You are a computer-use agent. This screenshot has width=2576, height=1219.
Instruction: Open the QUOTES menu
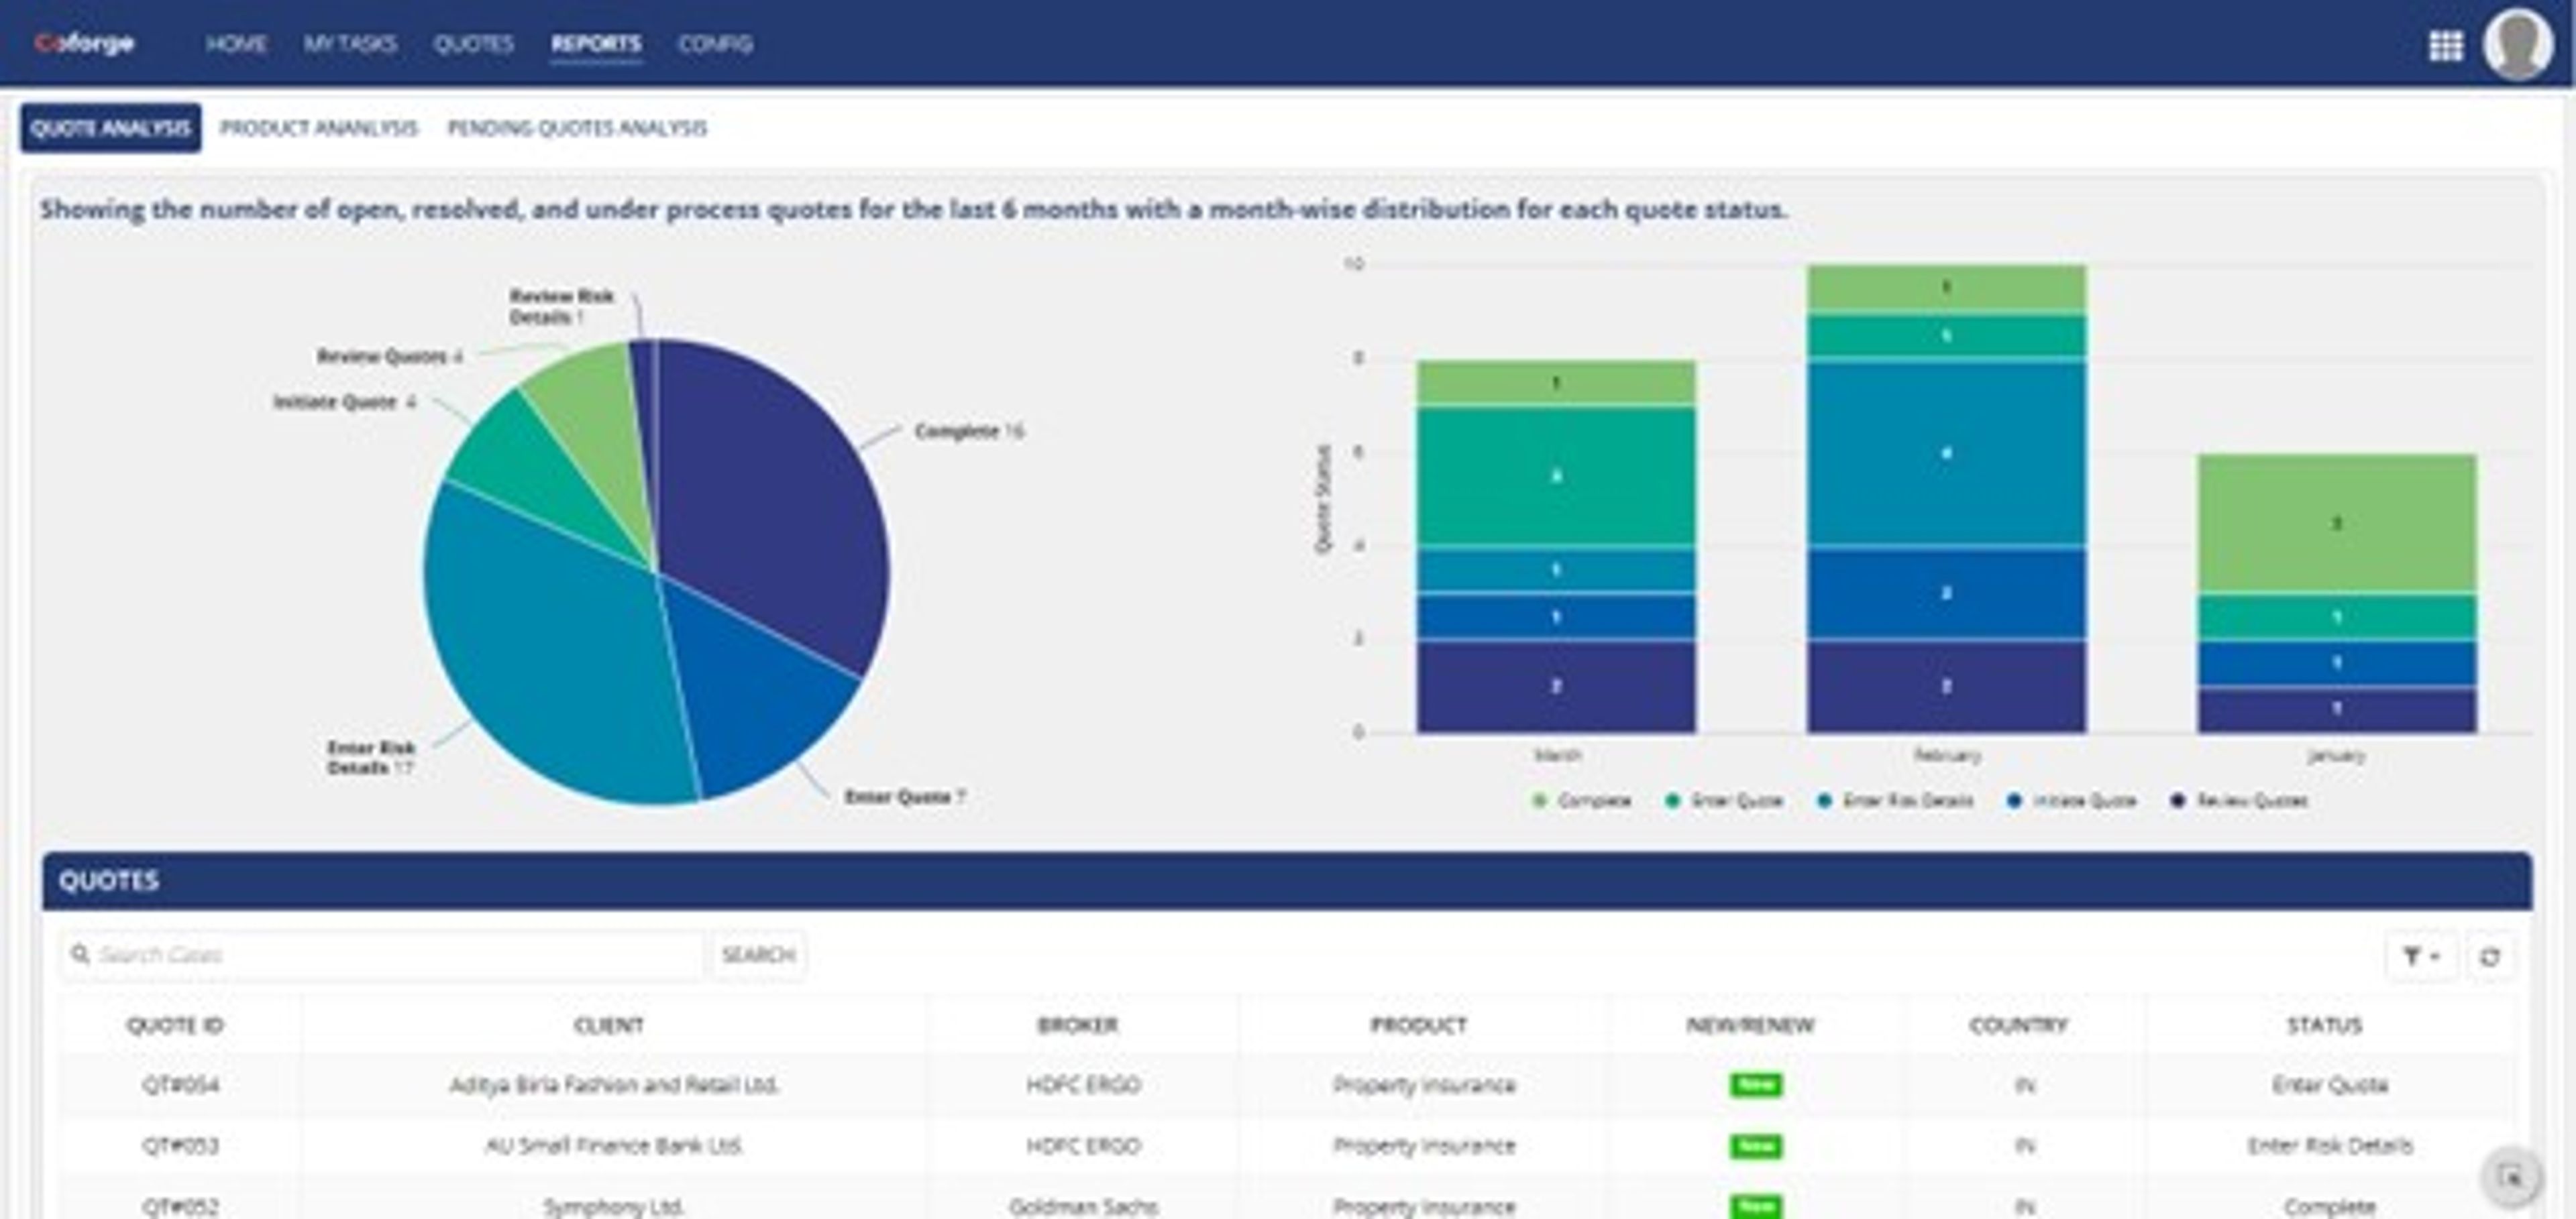tap(473, 44)
